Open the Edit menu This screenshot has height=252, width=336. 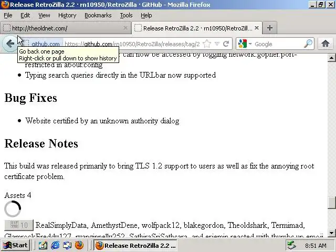click(25, 15)
